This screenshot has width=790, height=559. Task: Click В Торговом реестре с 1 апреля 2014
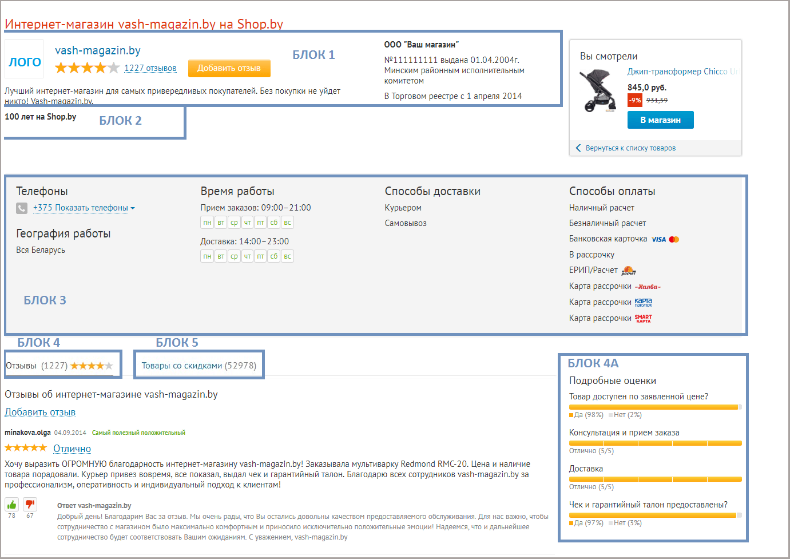[x=453, y=96]
